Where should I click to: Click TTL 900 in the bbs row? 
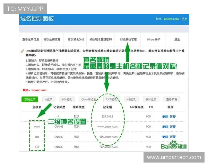[148, 137]
